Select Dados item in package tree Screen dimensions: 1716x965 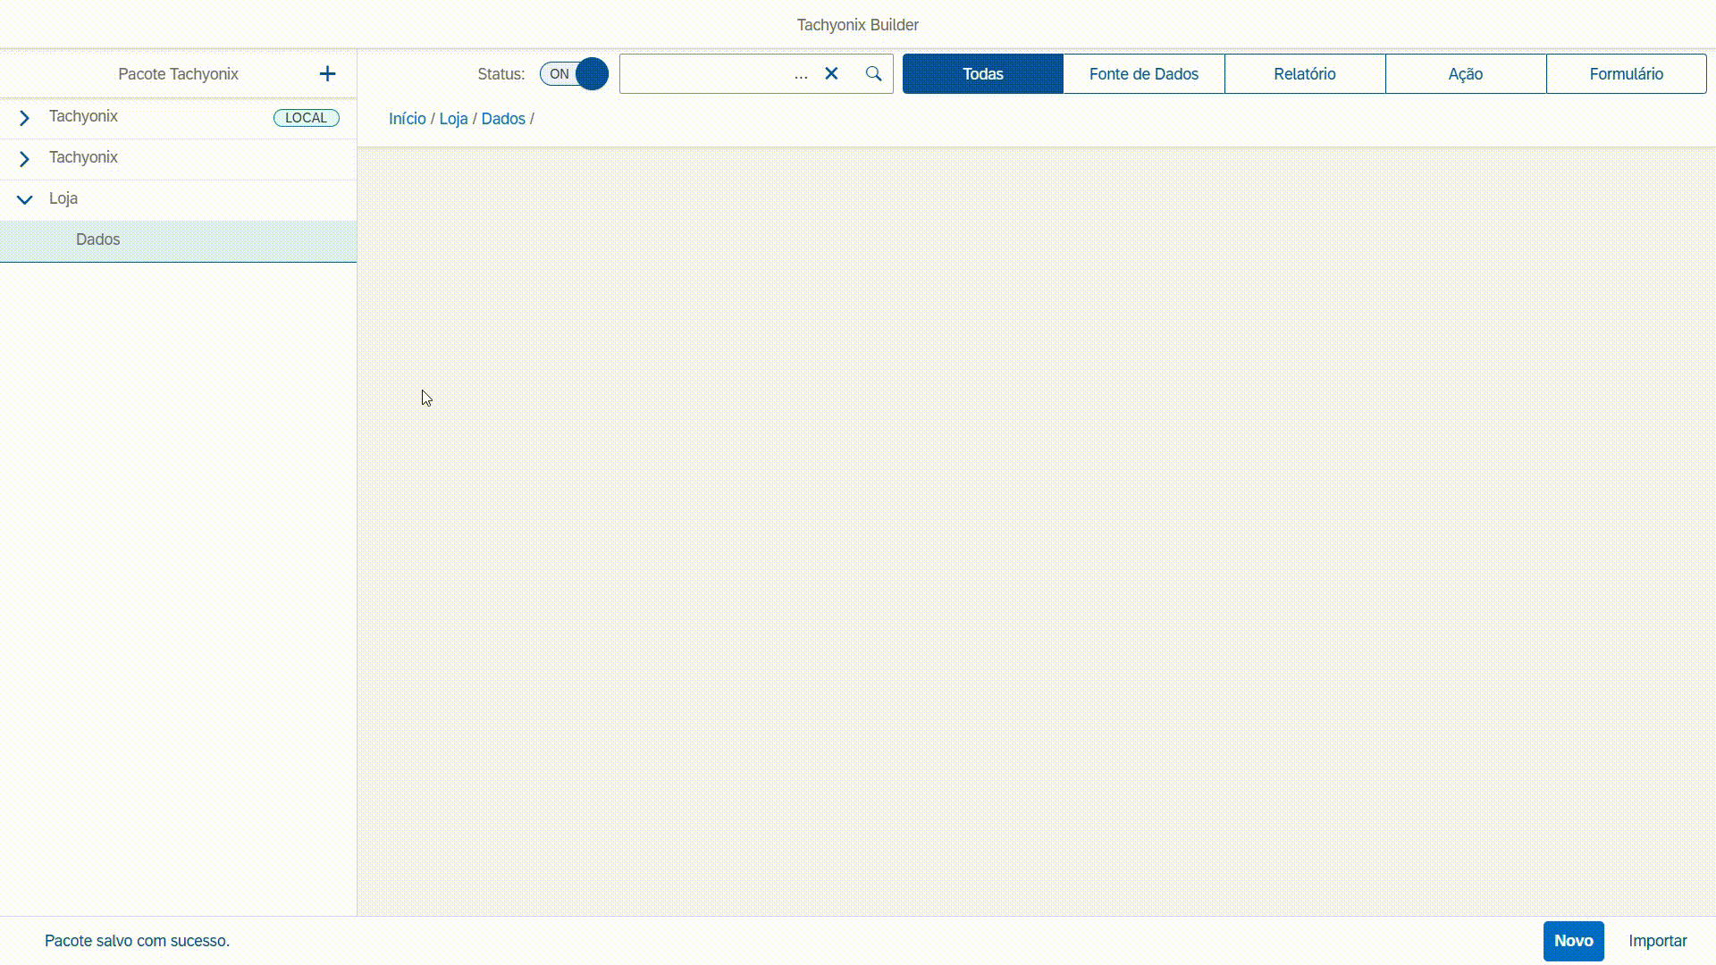click(x=98, y=239)
